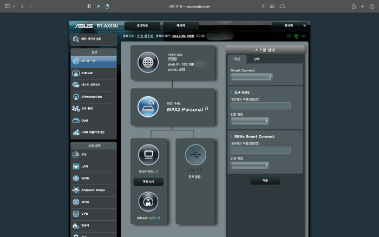This screenshot has height=237, width=379.
Task: Click the ASUS logo
Action: (x=84, y=26)
